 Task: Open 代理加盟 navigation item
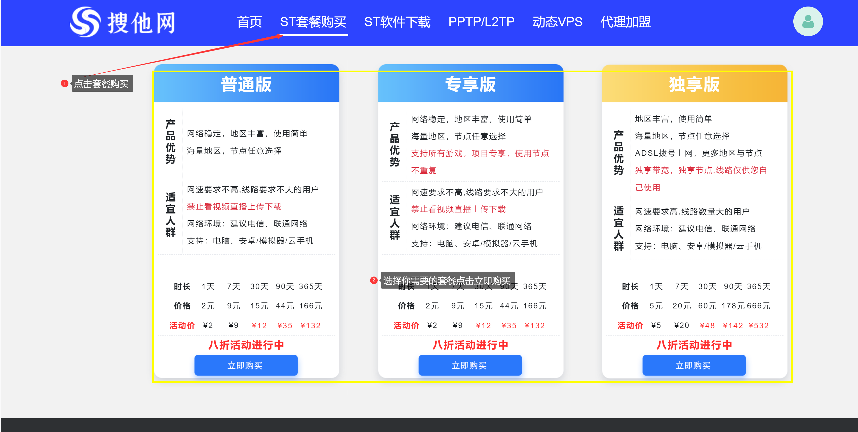tap(626, 22)
